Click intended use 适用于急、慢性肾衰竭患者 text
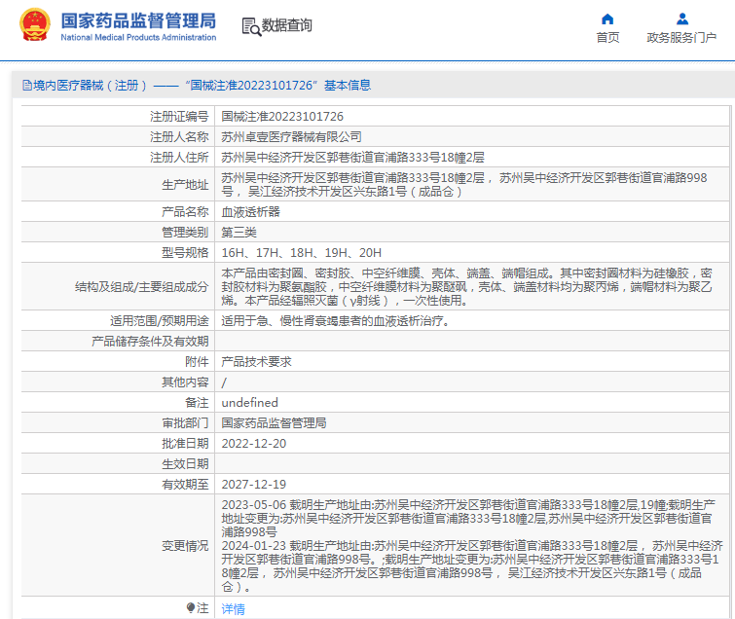The image size is (735, 619). point(336,321)
